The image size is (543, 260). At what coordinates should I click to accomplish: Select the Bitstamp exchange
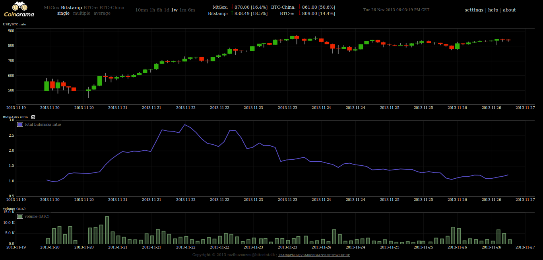pyautogui.click(x=71, y=8)
